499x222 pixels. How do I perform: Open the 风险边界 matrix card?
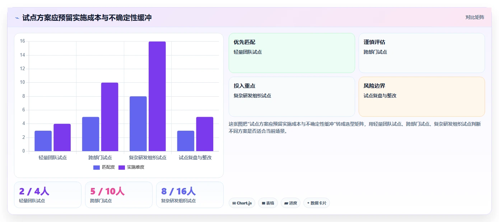[422, 97]
